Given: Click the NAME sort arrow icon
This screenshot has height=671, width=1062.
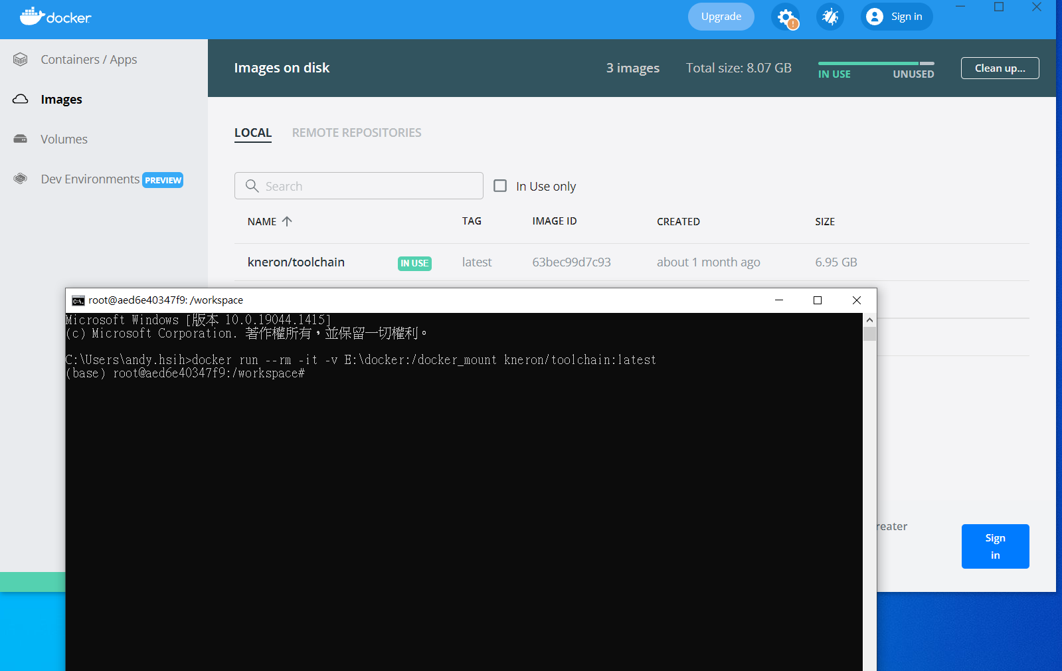Looking at the screenshot, I should (x=287, y=221).
